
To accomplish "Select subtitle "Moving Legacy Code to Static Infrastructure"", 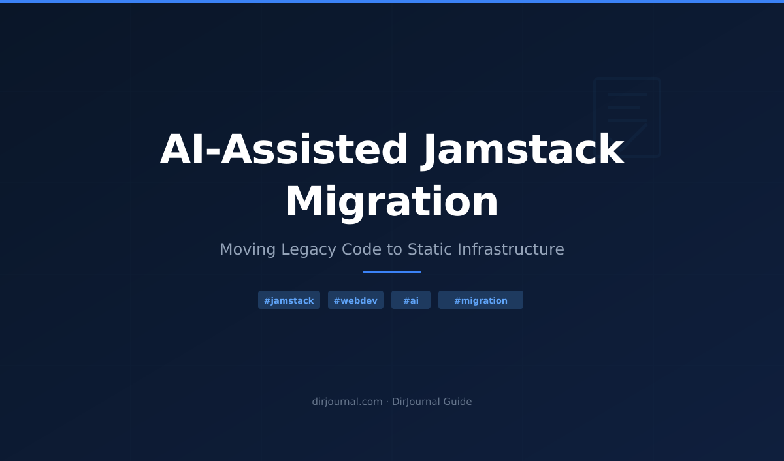I will pyautogui.click(x=392, y=249).
